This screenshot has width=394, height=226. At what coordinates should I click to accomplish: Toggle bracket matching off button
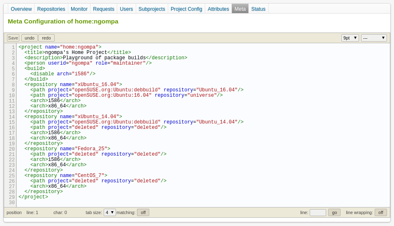click(x=143, y=212)
